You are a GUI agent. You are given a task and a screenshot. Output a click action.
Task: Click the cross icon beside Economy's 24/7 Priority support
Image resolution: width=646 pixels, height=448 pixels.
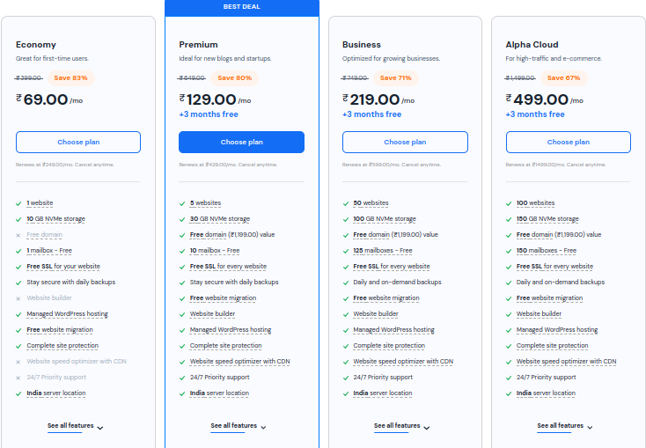18,378
